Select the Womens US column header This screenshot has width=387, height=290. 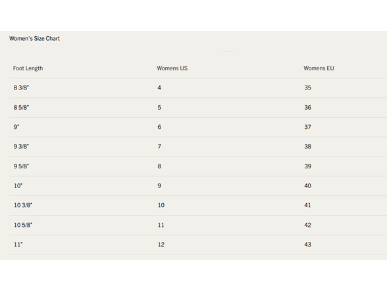point(172,68)
